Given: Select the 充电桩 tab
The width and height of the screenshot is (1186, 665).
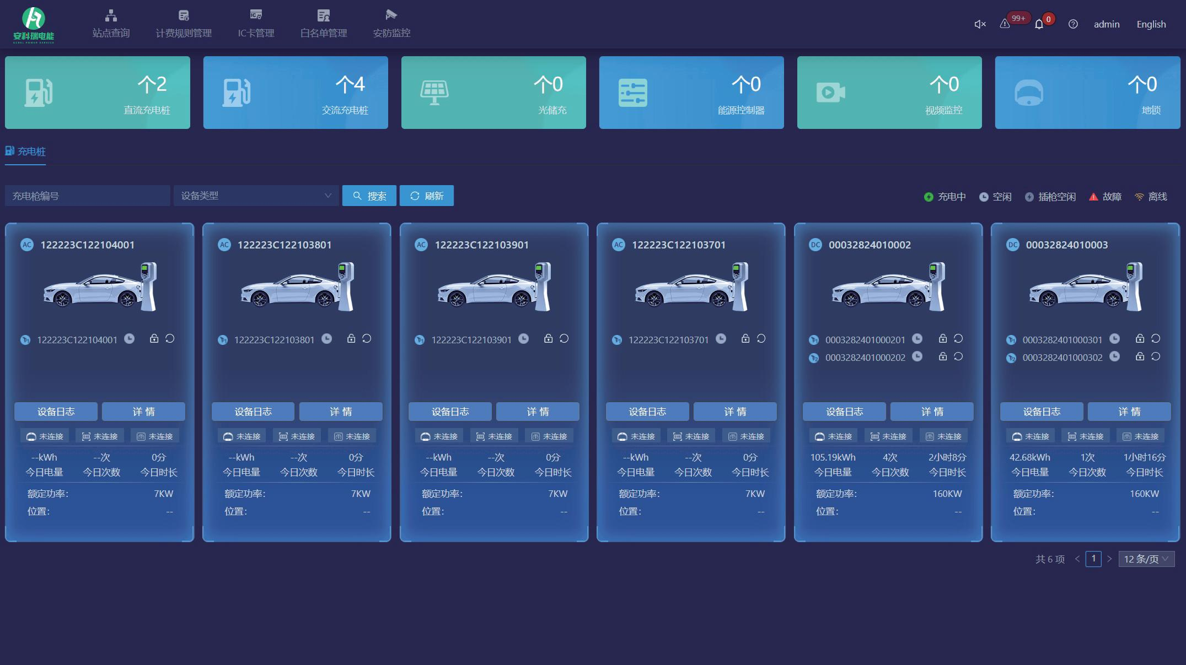Looking at the screenshot, I should tap(25, 152).
